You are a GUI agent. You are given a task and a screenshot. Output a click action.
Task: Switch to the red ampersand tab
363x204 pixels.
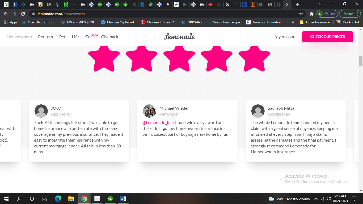pyautogui.click(x=219, y=5)
